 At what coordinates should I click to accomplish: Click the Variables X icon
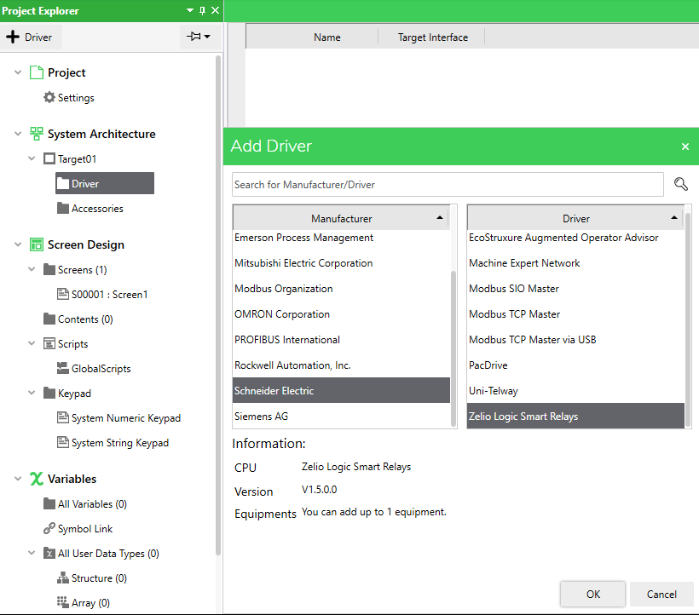(37, 479)
